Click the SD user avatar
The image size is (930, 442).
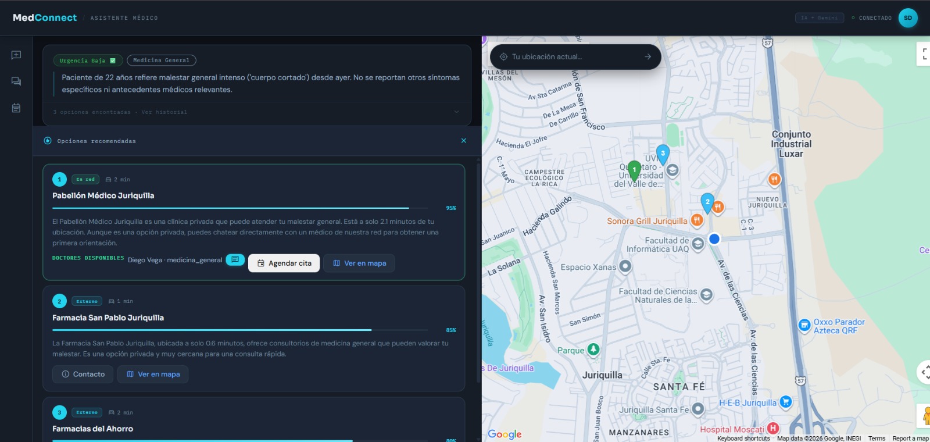(908, 18)
